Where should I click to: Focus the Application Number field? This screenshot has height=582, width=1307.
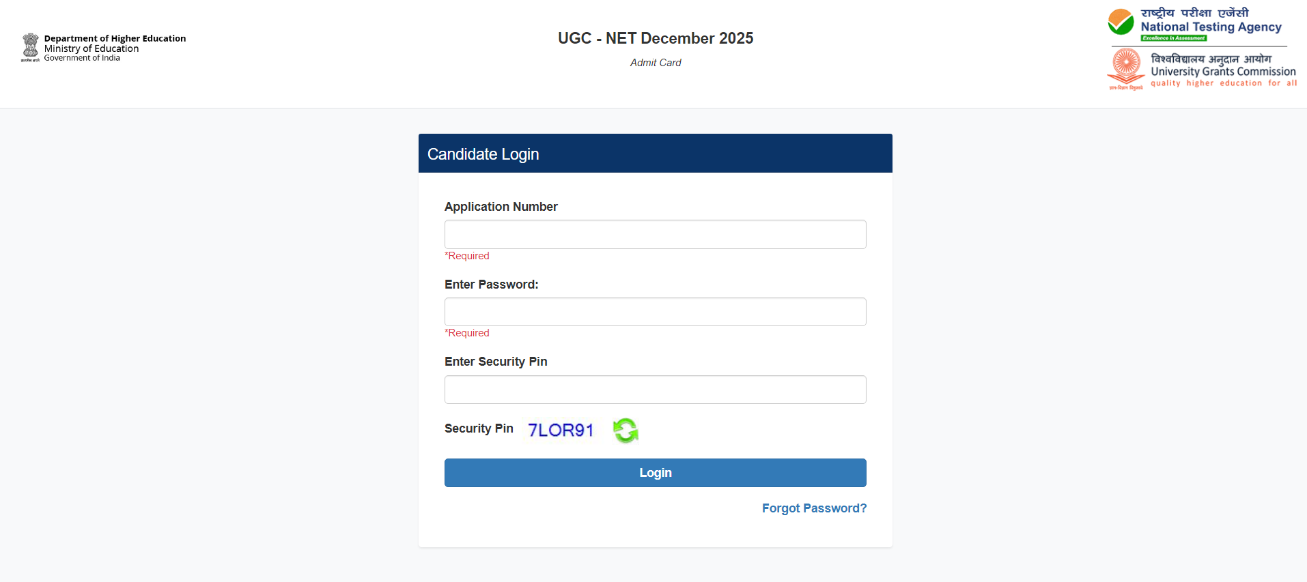tap(655, 235)
